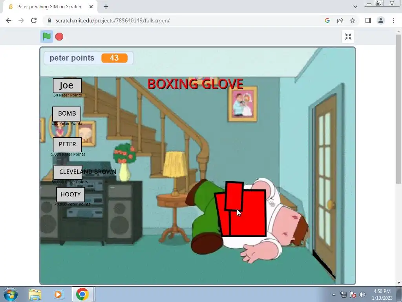Click the 5,000 Peter Points label
Screen dimensions: 402x302
(68, 154)
